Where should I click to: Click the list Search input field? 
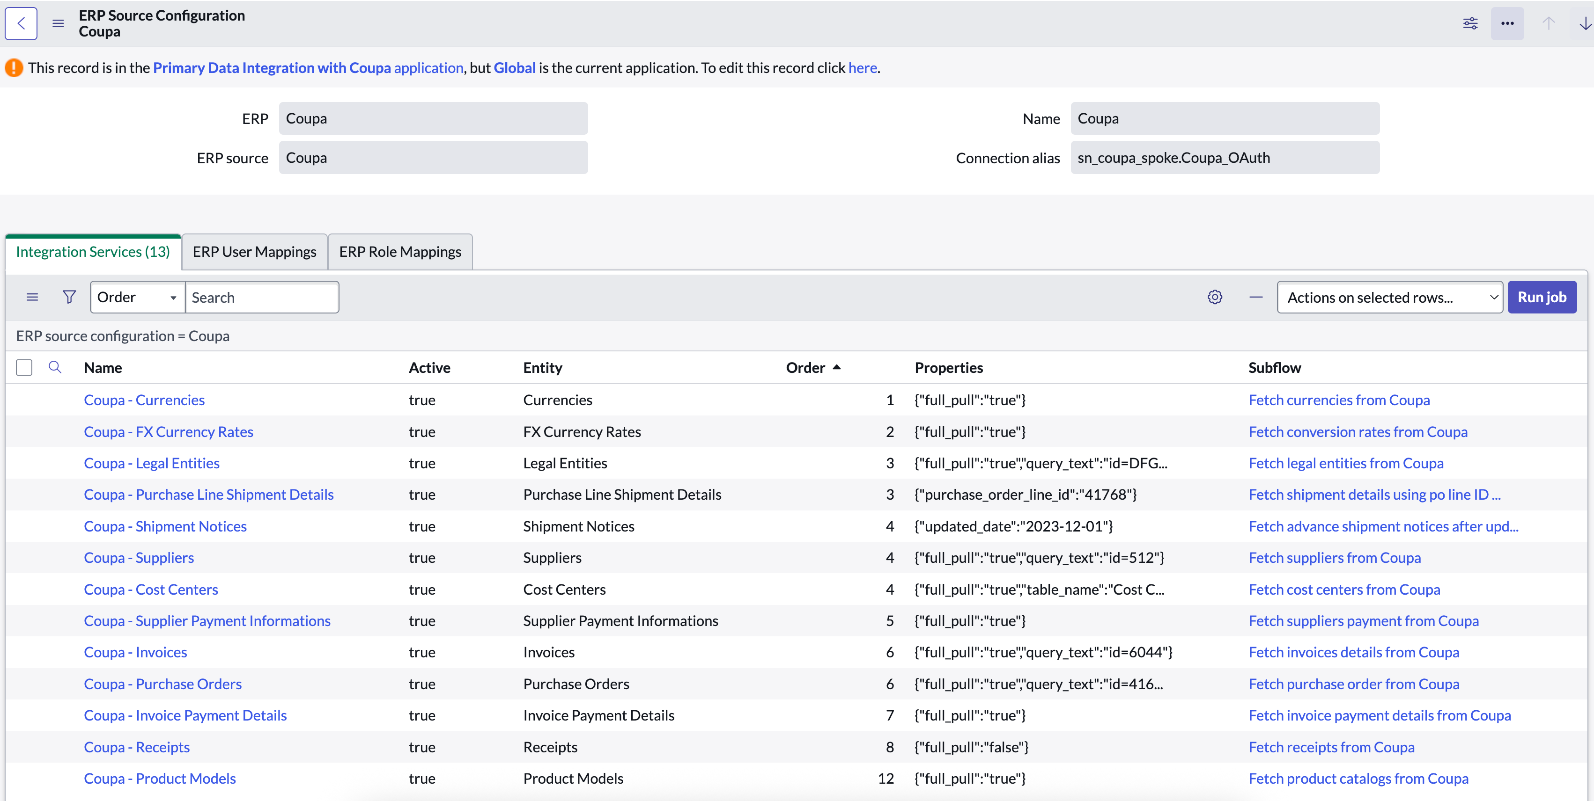coord(262,297)
